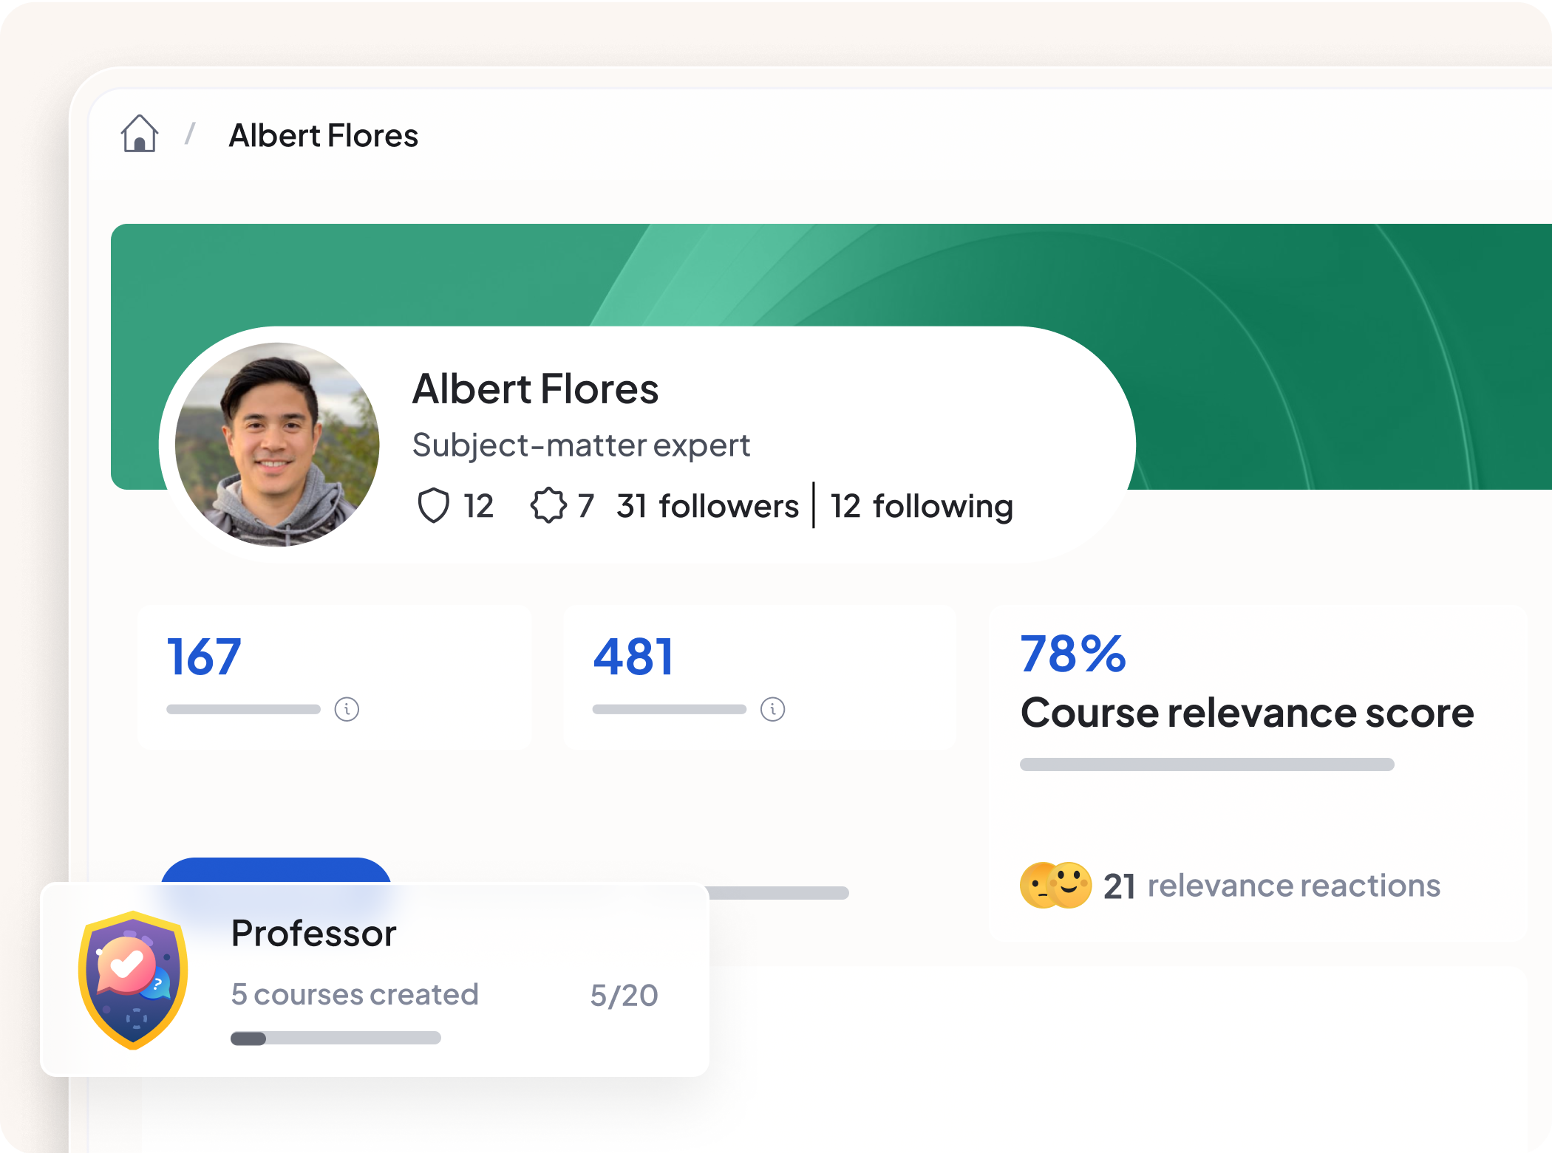Click the 21 relevance reactions text

[1271, 886]
